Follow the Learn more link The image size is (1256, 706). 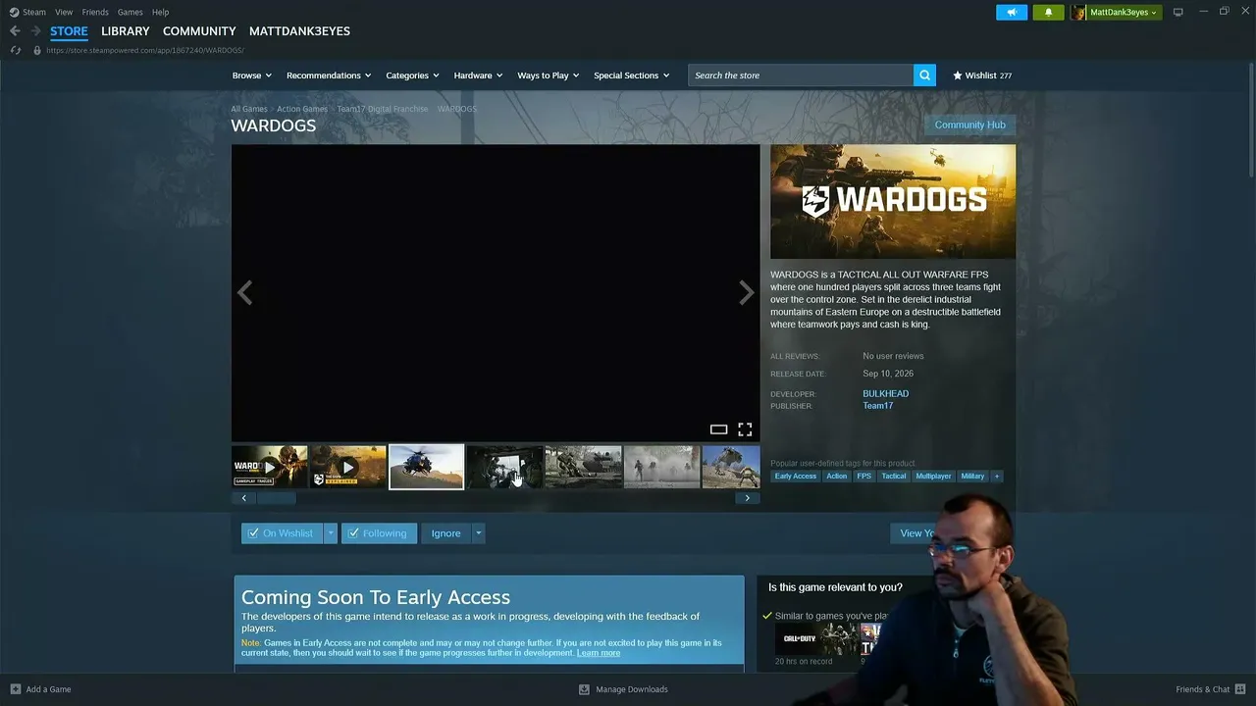(x=599, y=653)
